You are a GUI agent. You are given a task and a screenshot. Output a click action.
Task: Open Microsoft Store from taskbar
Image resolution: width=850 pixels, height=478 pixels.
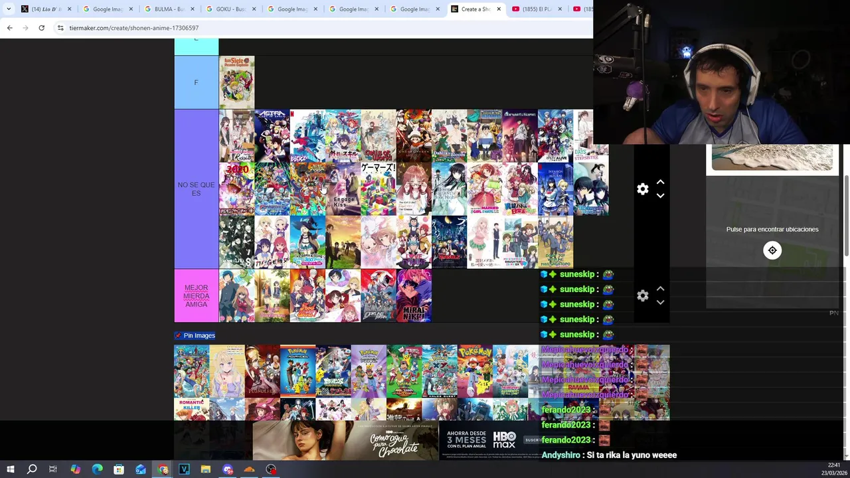point(119,469)
